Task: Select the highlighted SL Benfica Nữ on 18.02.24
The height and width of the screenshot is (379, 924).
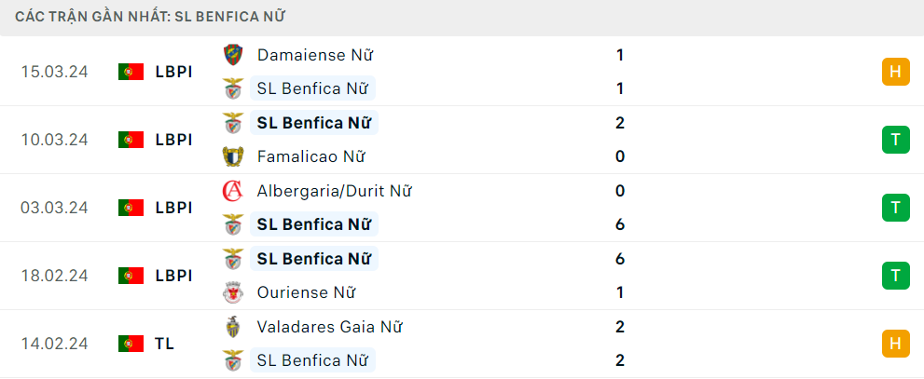Action: (314, 258)
